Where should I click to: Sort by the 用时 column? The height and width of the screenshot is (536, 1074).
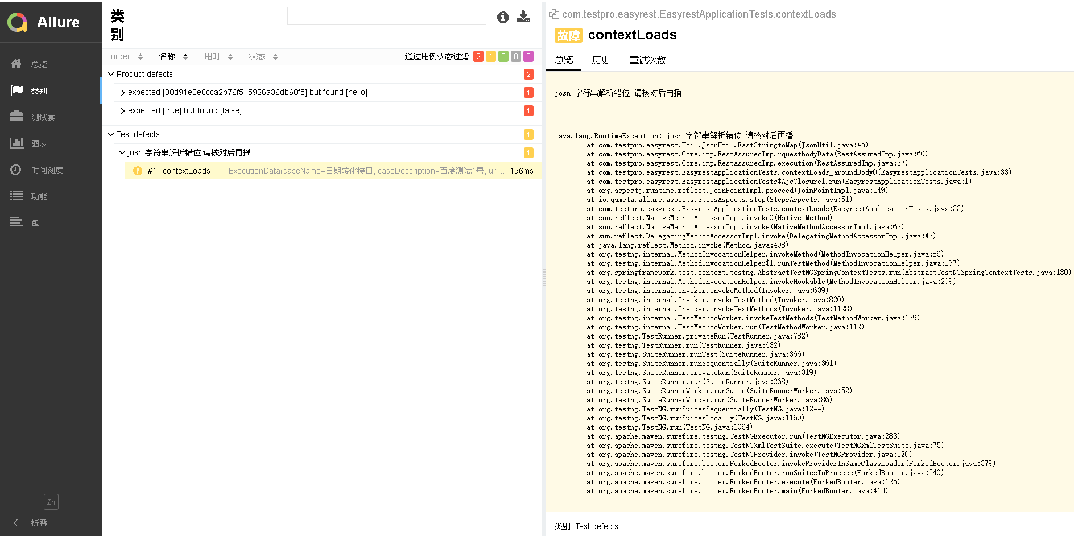tap(219, 56)
